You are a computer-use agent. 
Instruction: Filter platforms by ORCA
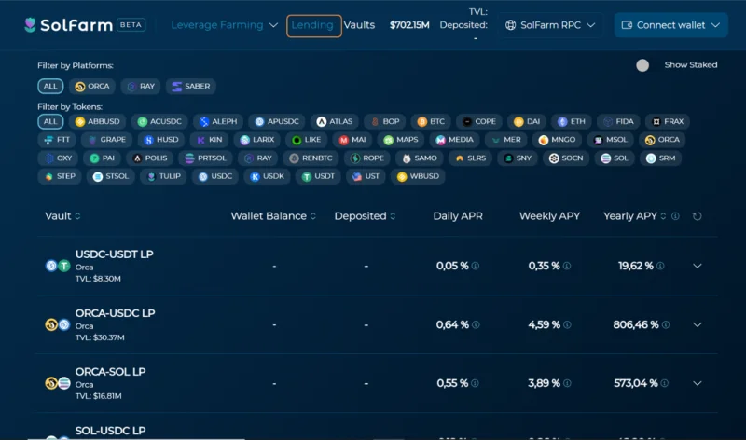[x=92, y=86]
